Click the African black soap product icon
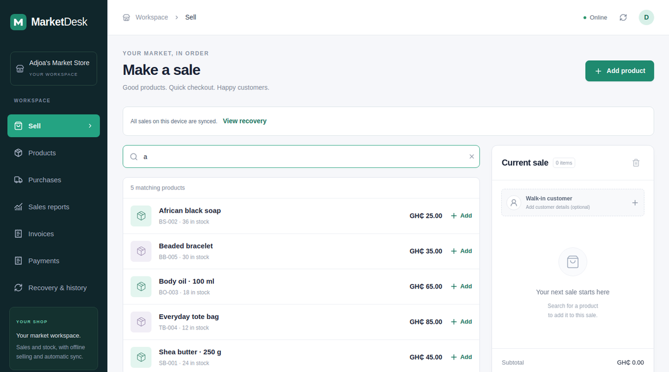This screenshot has height=372, width=669. coord(141,216)
